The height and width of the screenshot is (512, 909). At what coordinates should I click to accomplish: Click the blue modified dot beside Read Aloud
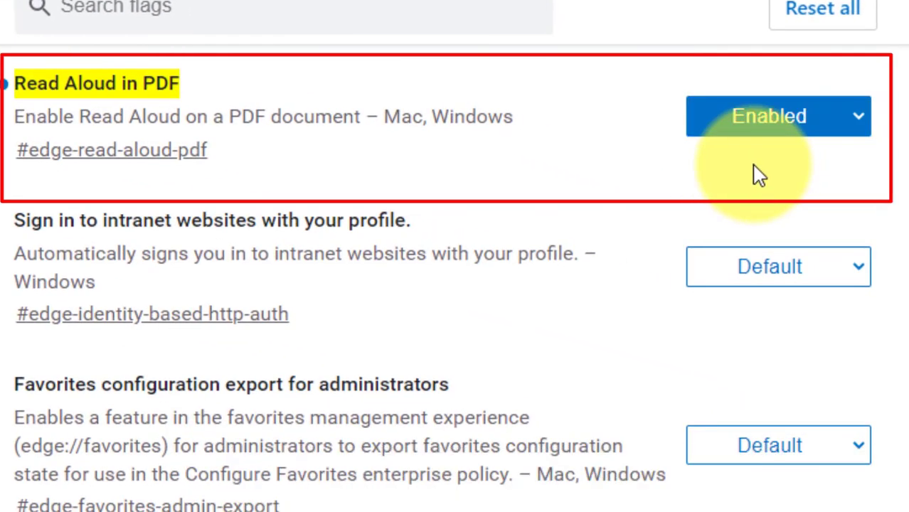(x=4, y=85)
